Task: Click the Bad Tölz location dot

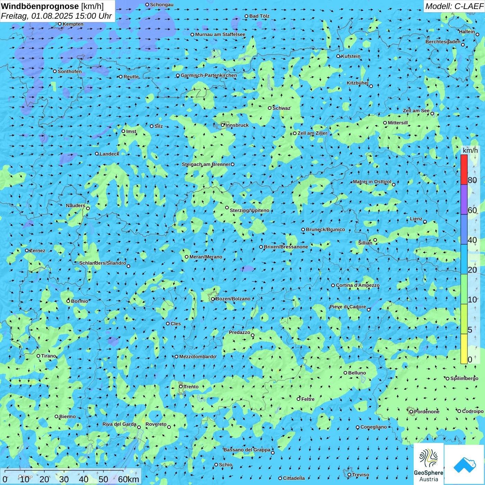Action: click(246, 16)
